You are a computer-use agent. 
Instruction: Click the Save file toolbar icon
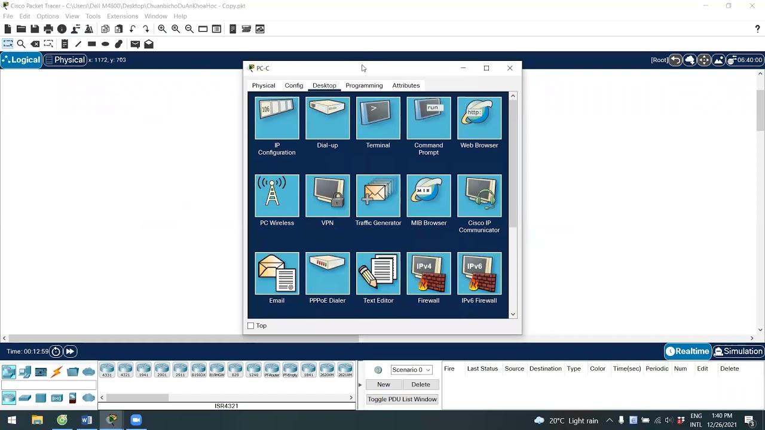[35, 29]
